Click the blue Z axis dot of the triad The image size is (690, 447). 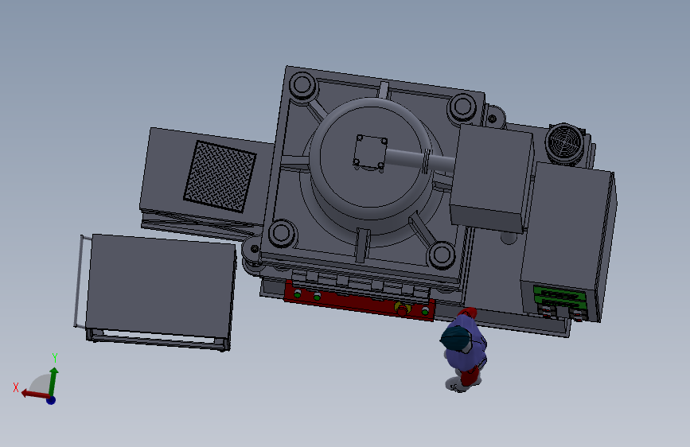pyautogui.click(x=51, y=400)
